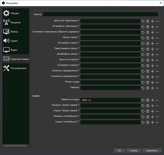Reset the Запустить трансляцию hotkey
This screenshot has height=155, width=164.
pos(143,21)
